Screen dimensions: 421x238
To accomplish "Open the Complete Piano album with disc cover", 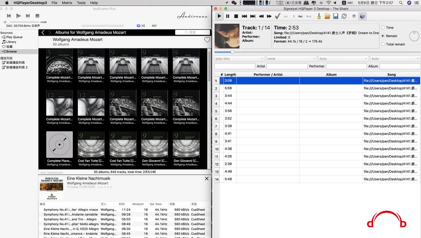I will [59, 144].
